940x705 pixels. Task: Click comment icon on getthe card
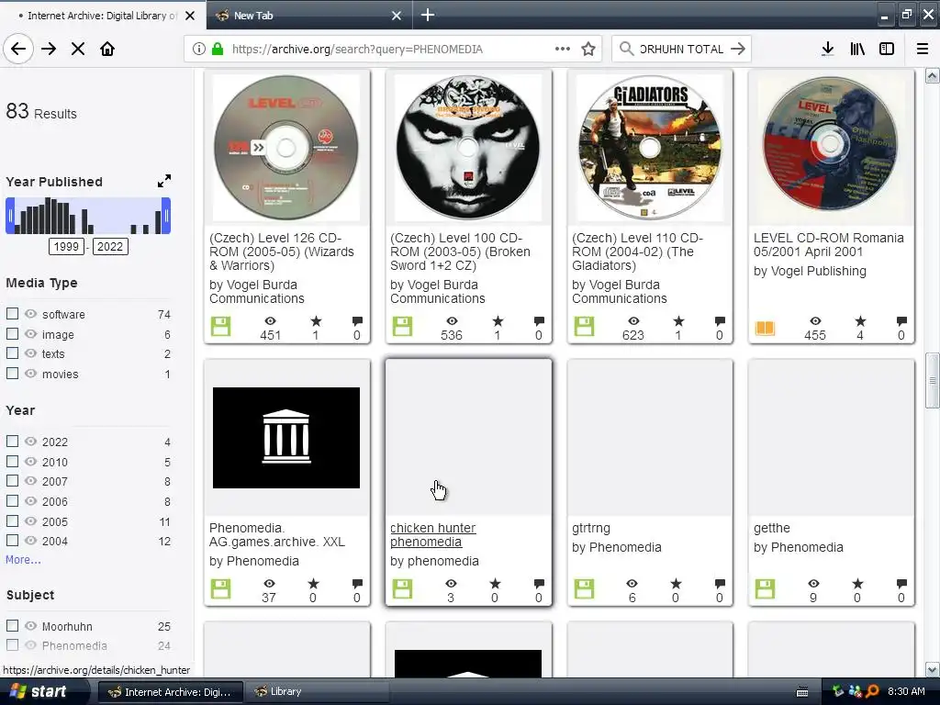pos(901,583)
